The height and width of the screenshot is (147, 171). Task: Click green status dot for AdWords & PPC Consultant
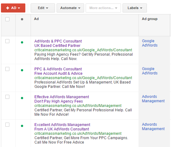pyautogui.click(x=22, y=42)
